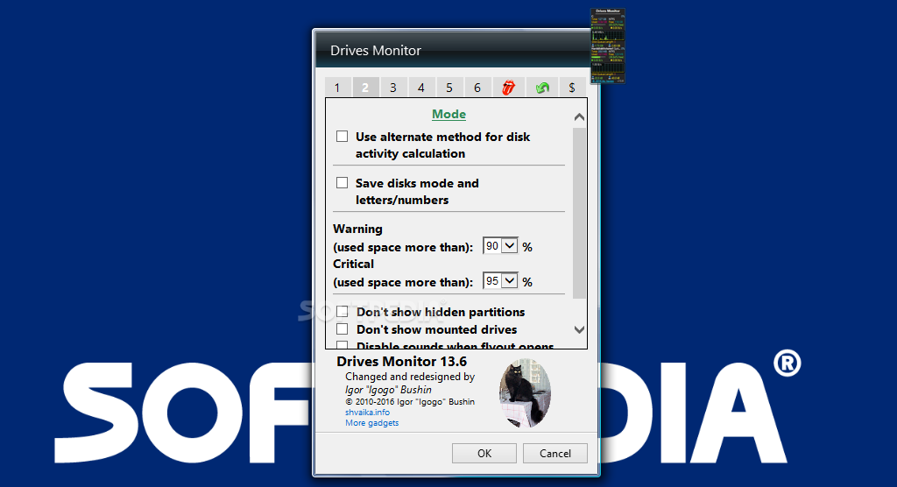Viewport: 897px width, 487px height.
Task: Open the green arrow icon tab
Action: pyautogui.click(x=541, y=88)
